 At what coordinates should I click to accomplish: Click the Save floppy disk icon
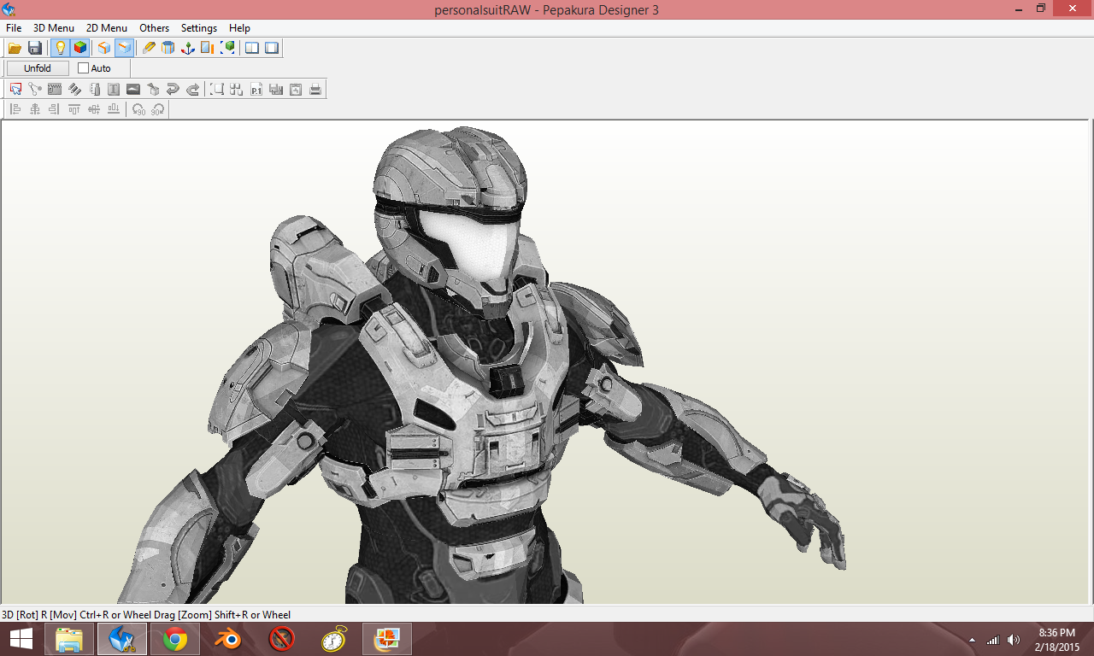35,48
